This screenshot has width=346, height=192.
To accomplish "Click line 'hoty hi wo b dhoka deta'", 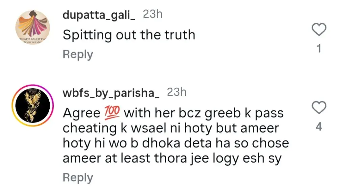I will 137,143.
